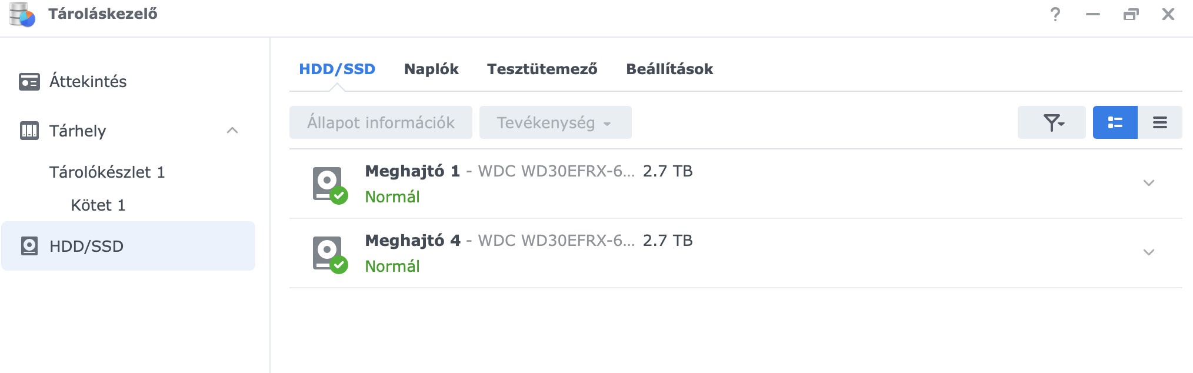Screen dimensions: 1193x373
Task: Open the Áttekintés overview section
Action: click(88, 81)
